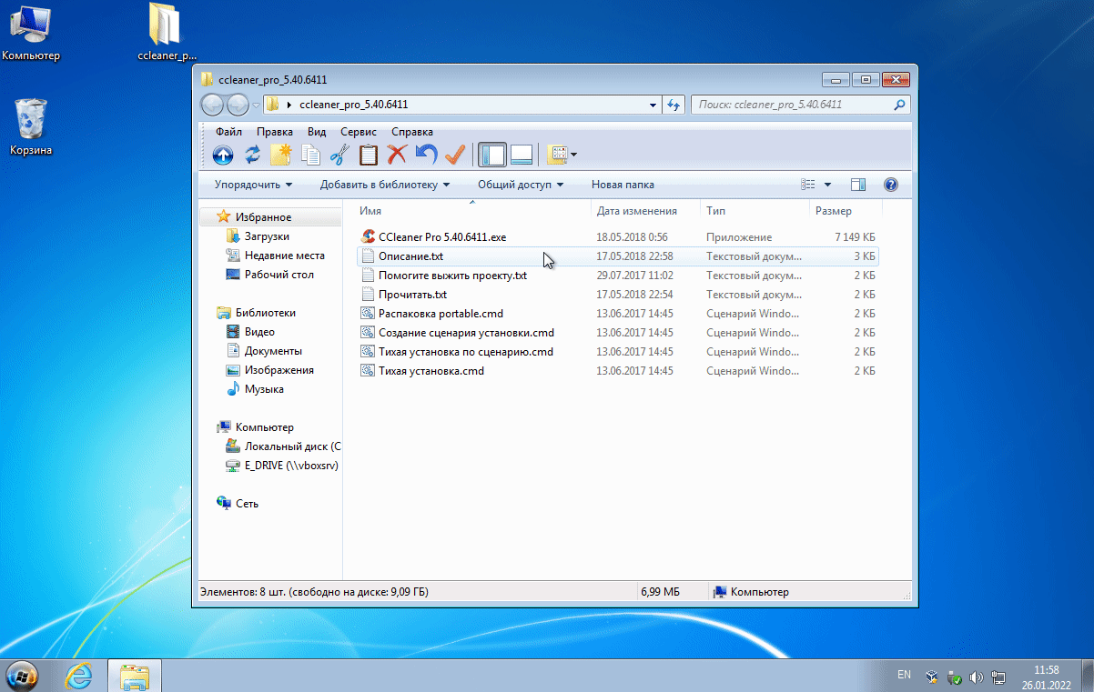Viewport: 1094px width, 692px height.
Task: Click the blue Undo arrow icon
Action: [426, 155]
